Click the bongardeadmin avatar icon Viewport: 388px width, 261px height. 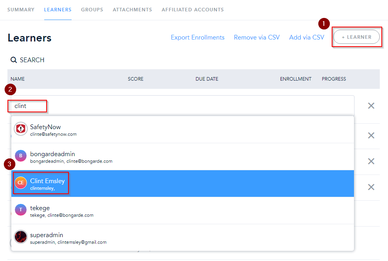21,156
